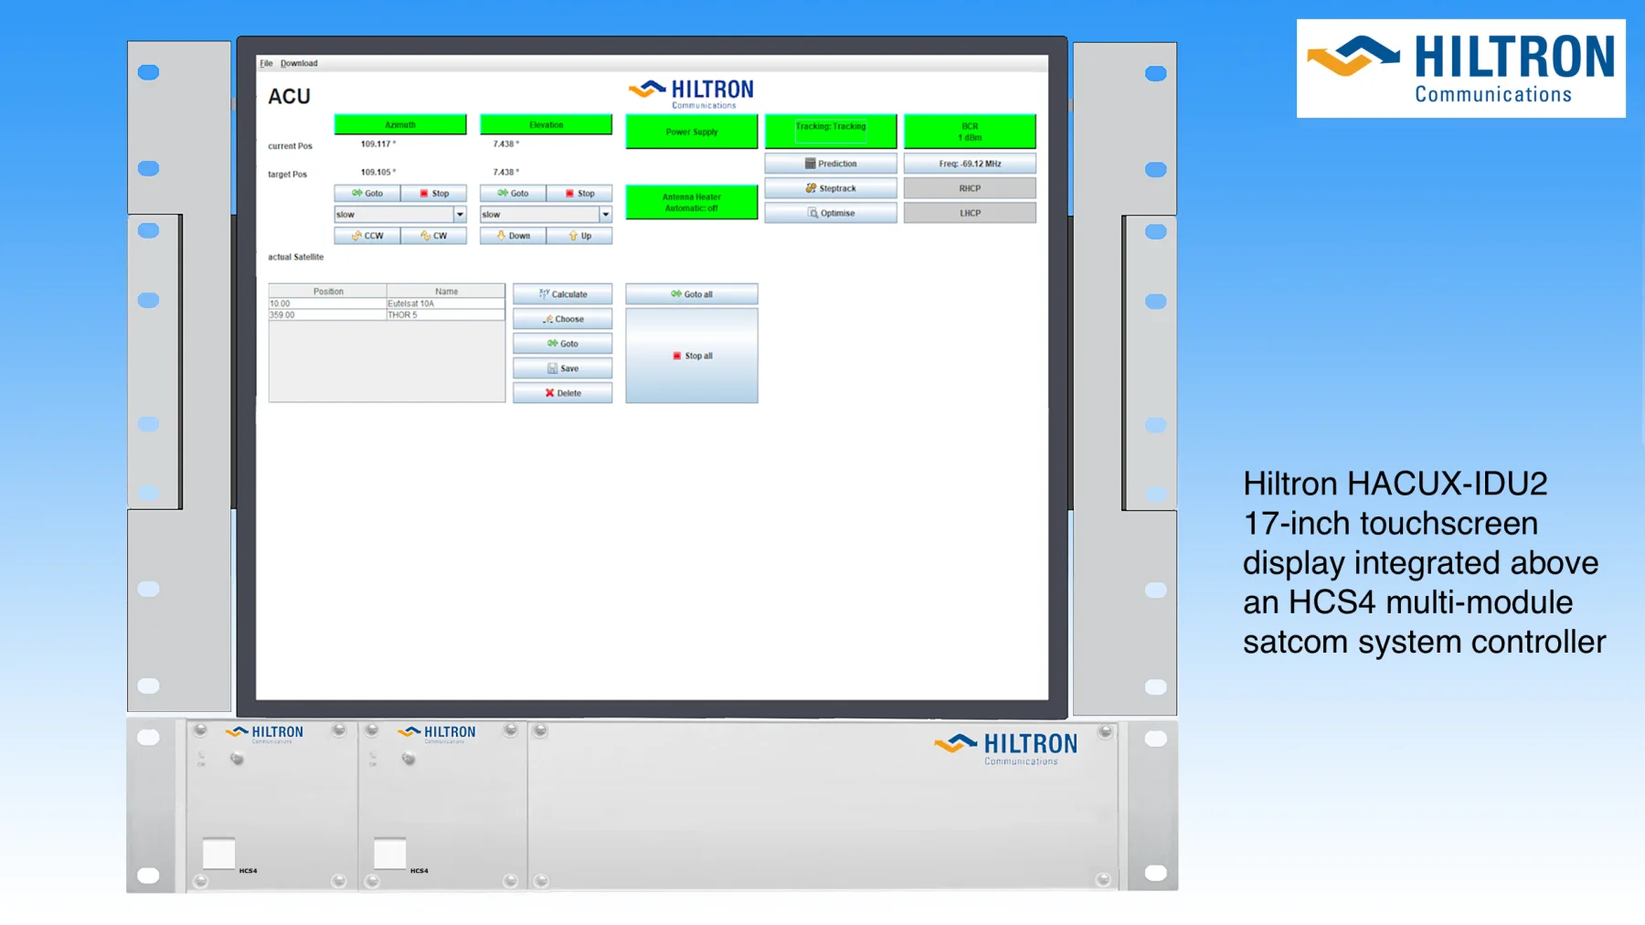The height and width of the screenshot is (925, 1645).
Task: Click the Tracking status panel
Action: 831,132
